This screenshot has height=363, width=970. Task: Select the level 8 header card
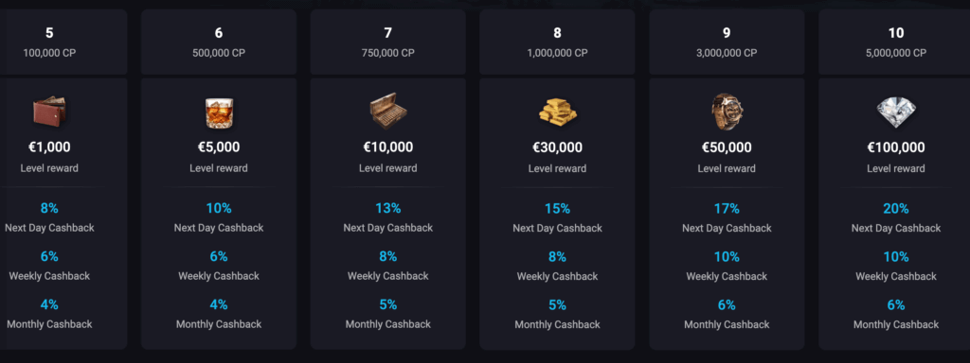coord(557,42)
